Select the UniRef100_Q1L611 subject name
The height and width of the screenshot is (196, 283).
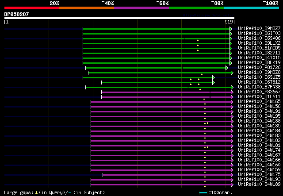tap(259, 97)
